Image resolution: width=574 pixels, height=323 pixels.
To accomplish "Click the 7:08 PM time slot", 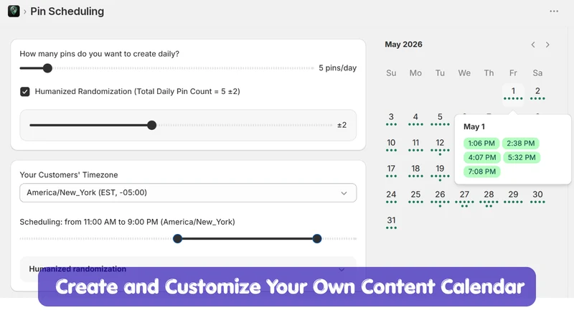I will tap(481, 172).
